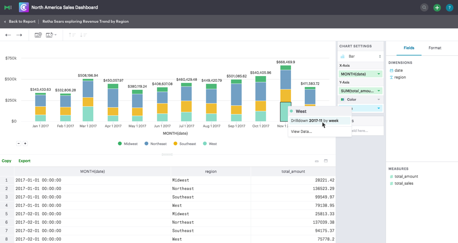458x243 pixels.
Task: Go back with the left arrow
Action: [x=8, y=35]
